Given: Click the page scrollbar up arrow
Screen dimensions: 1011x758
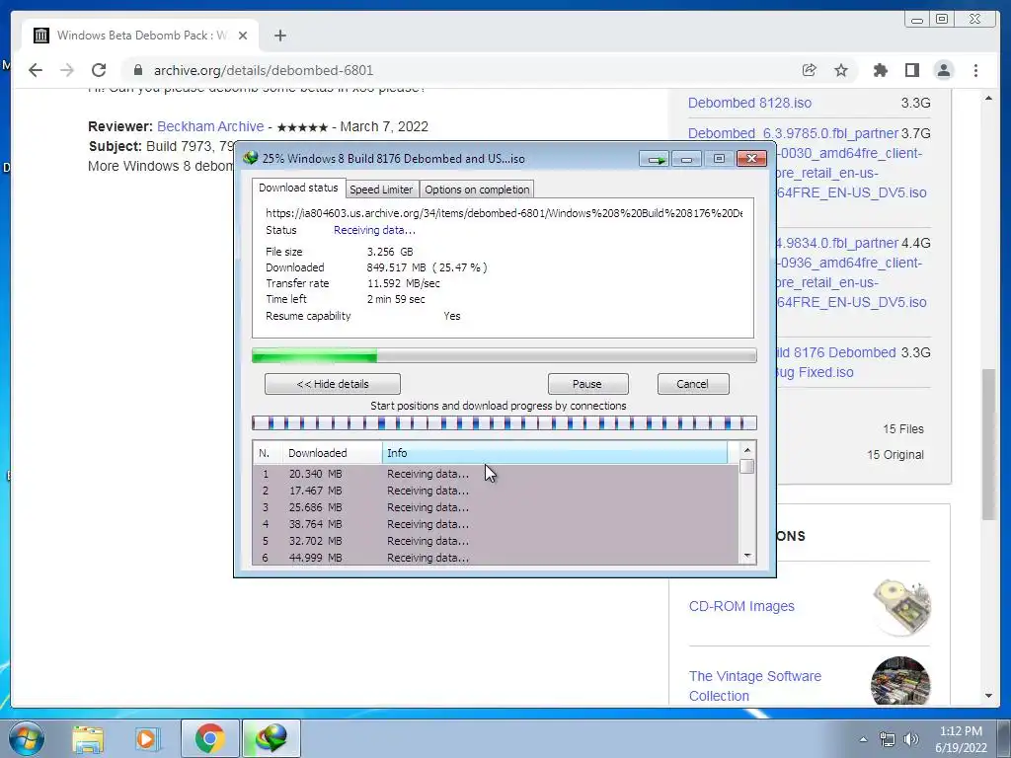Looking at the screenshot, I should 989,98.
